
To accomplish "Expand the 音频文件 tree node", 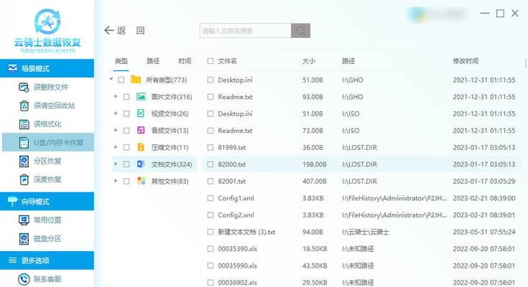I will click(116, 130).
